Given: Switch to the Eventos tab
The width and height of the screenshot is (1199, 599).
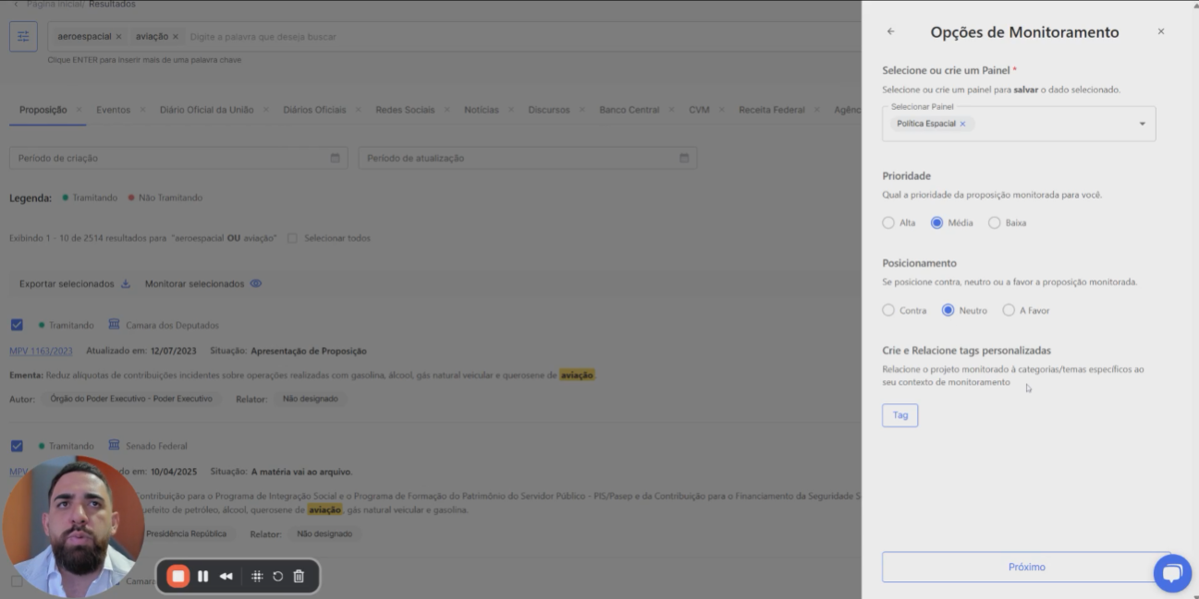Looking at the screenshot, I should [113, 110].
